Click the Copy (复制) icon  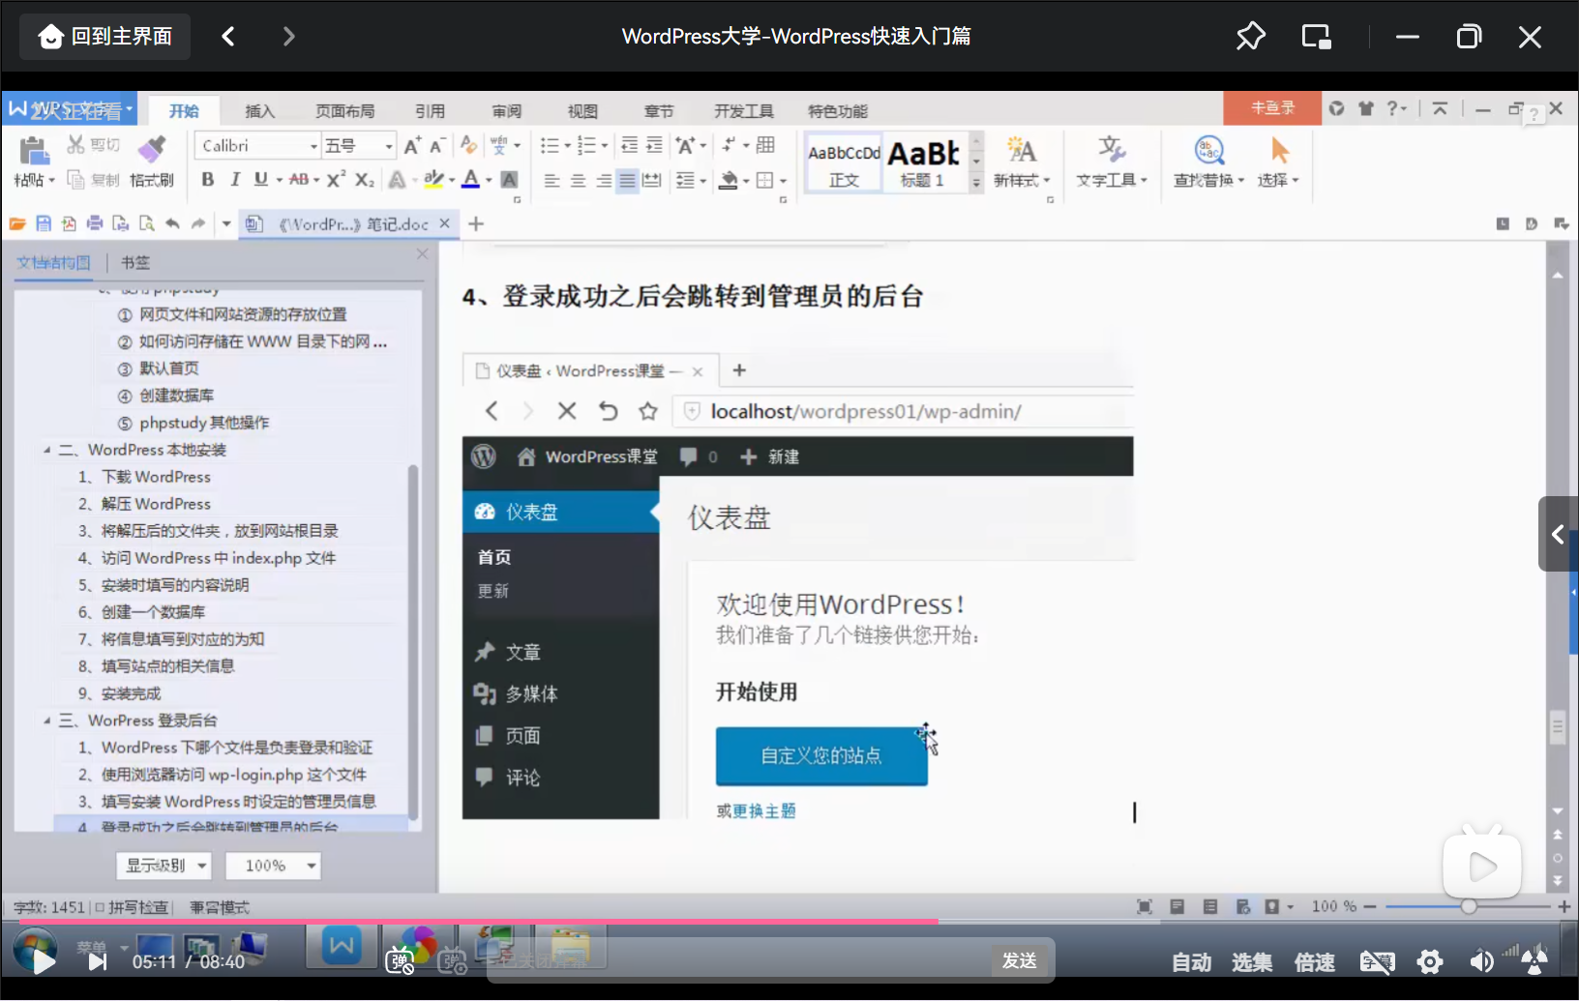point(75,179)
